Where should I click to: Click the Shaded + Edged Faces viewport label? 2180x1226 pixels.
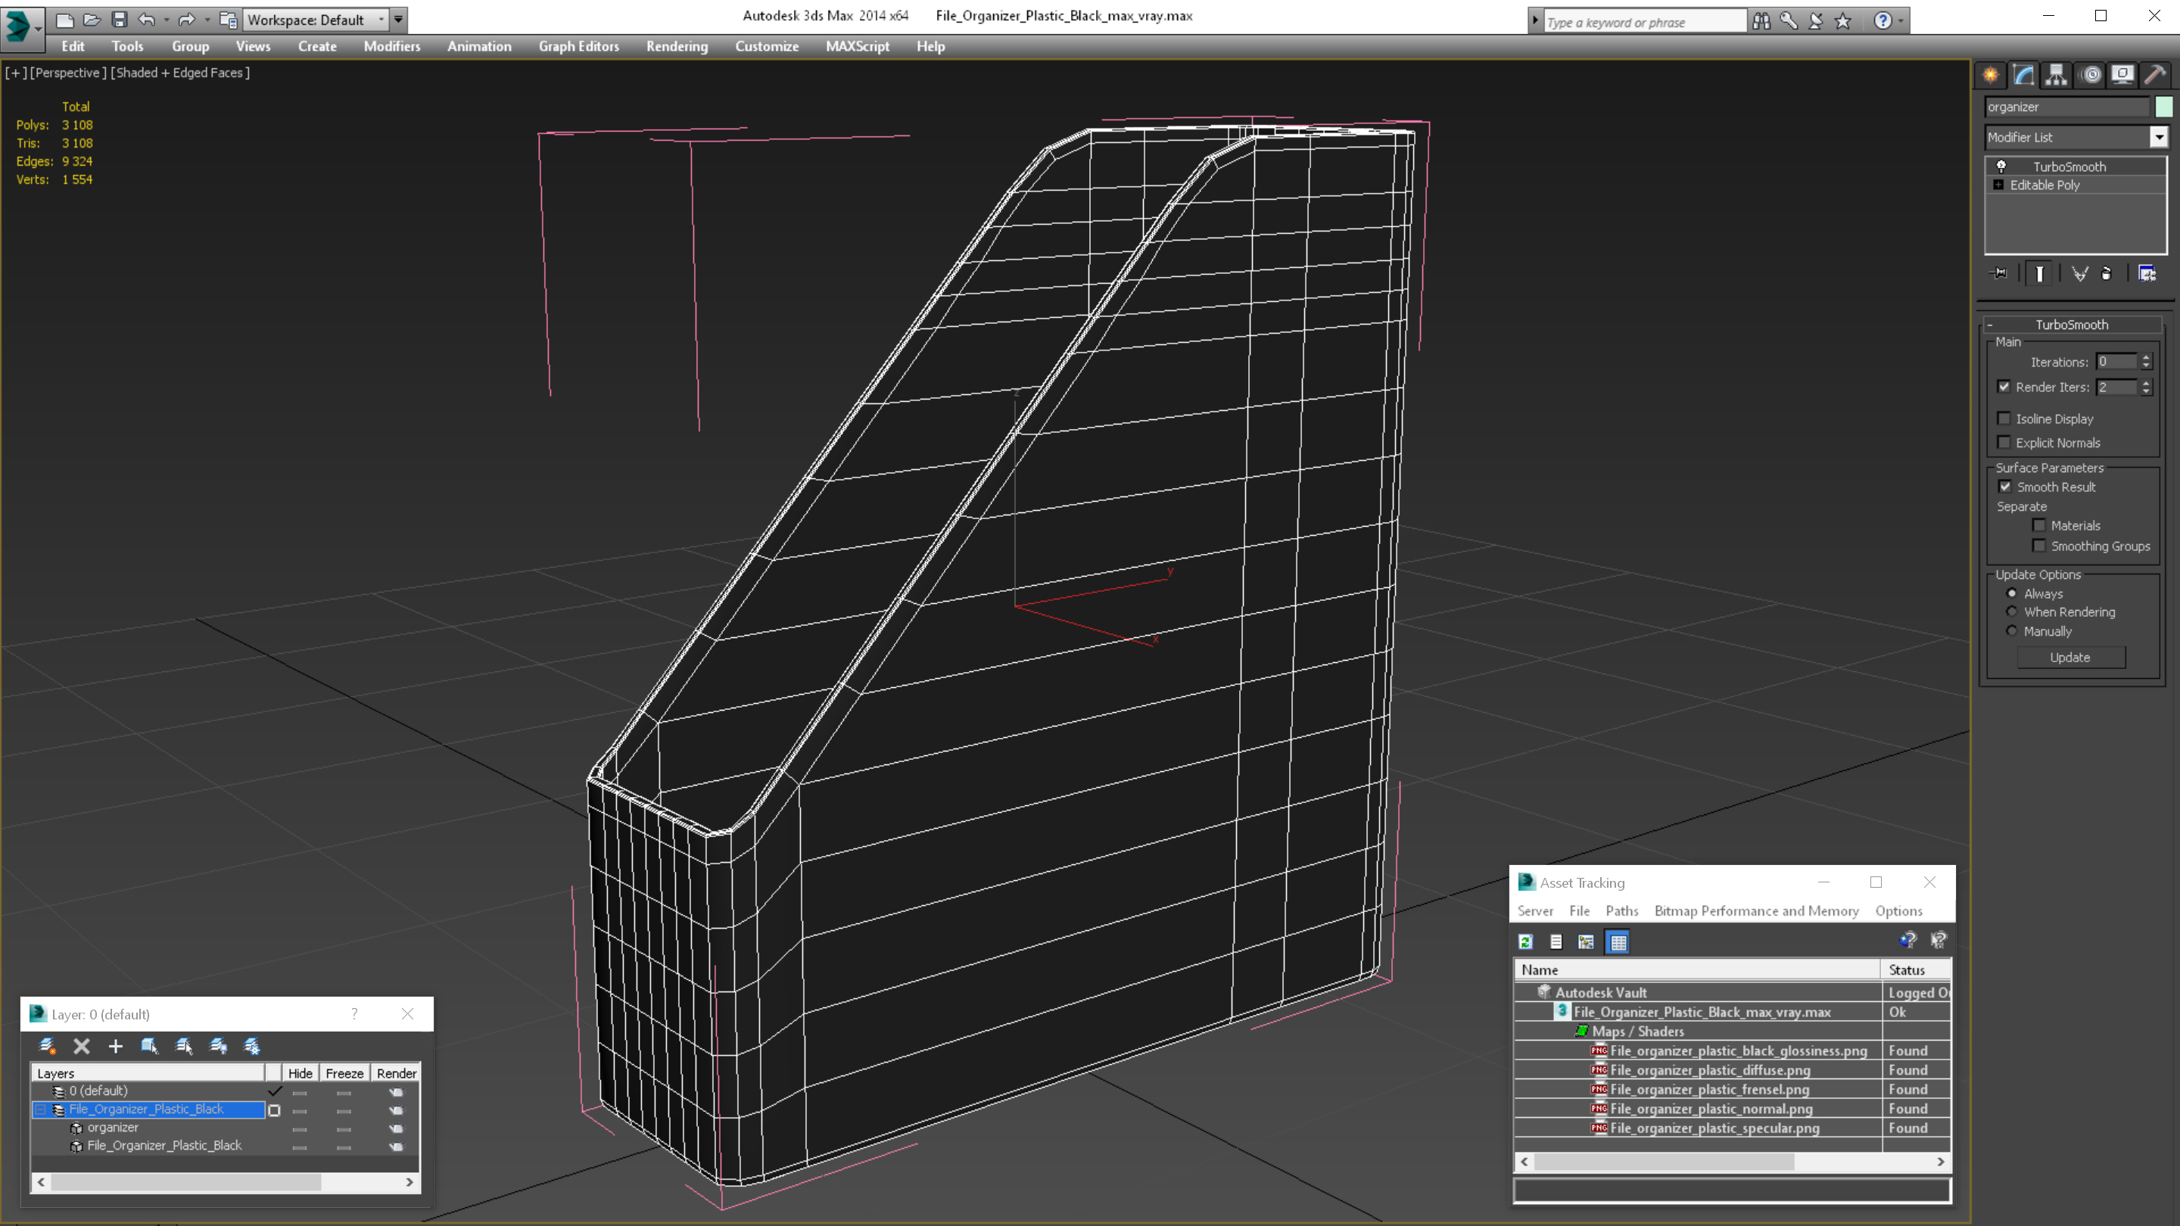[x=180, y=73]
